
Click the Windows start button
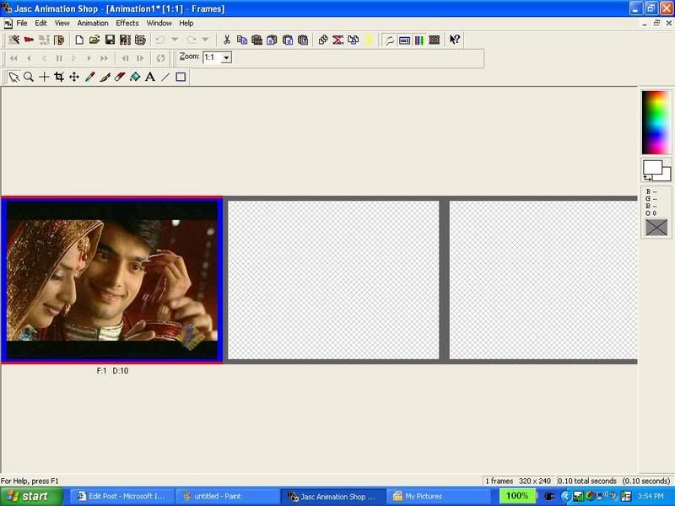tap(30, 496)
